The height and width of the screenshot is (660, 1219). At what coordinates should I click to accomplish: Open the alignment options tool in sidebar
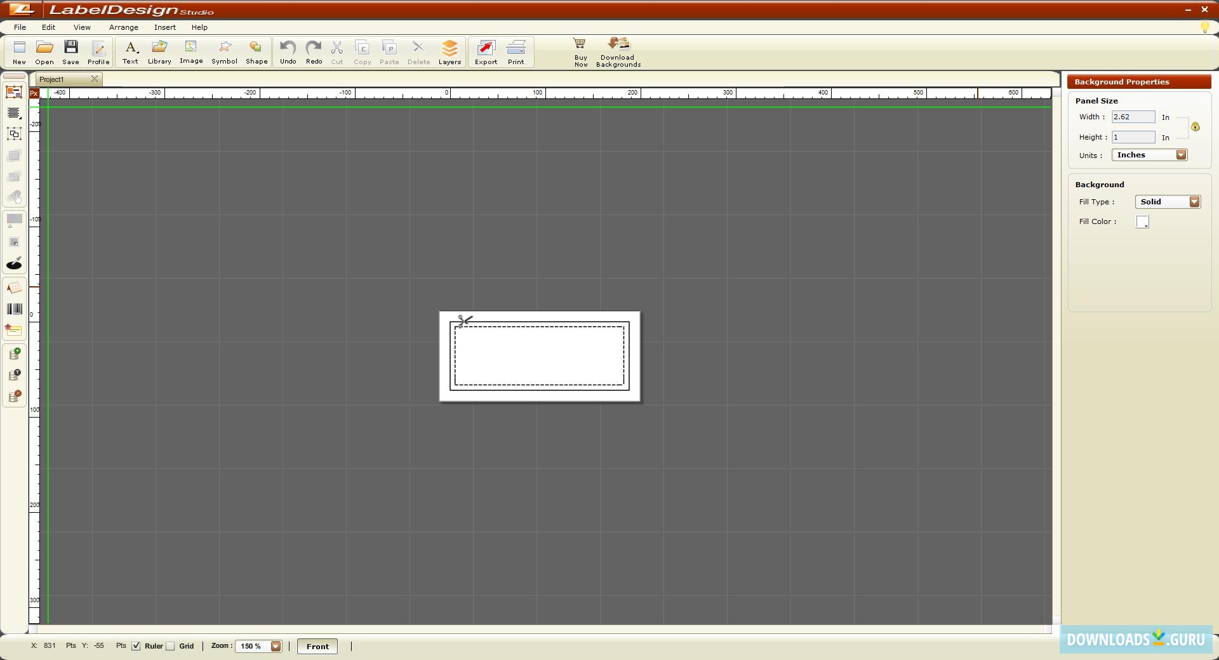pyautogui.click(x=14, y=113)
